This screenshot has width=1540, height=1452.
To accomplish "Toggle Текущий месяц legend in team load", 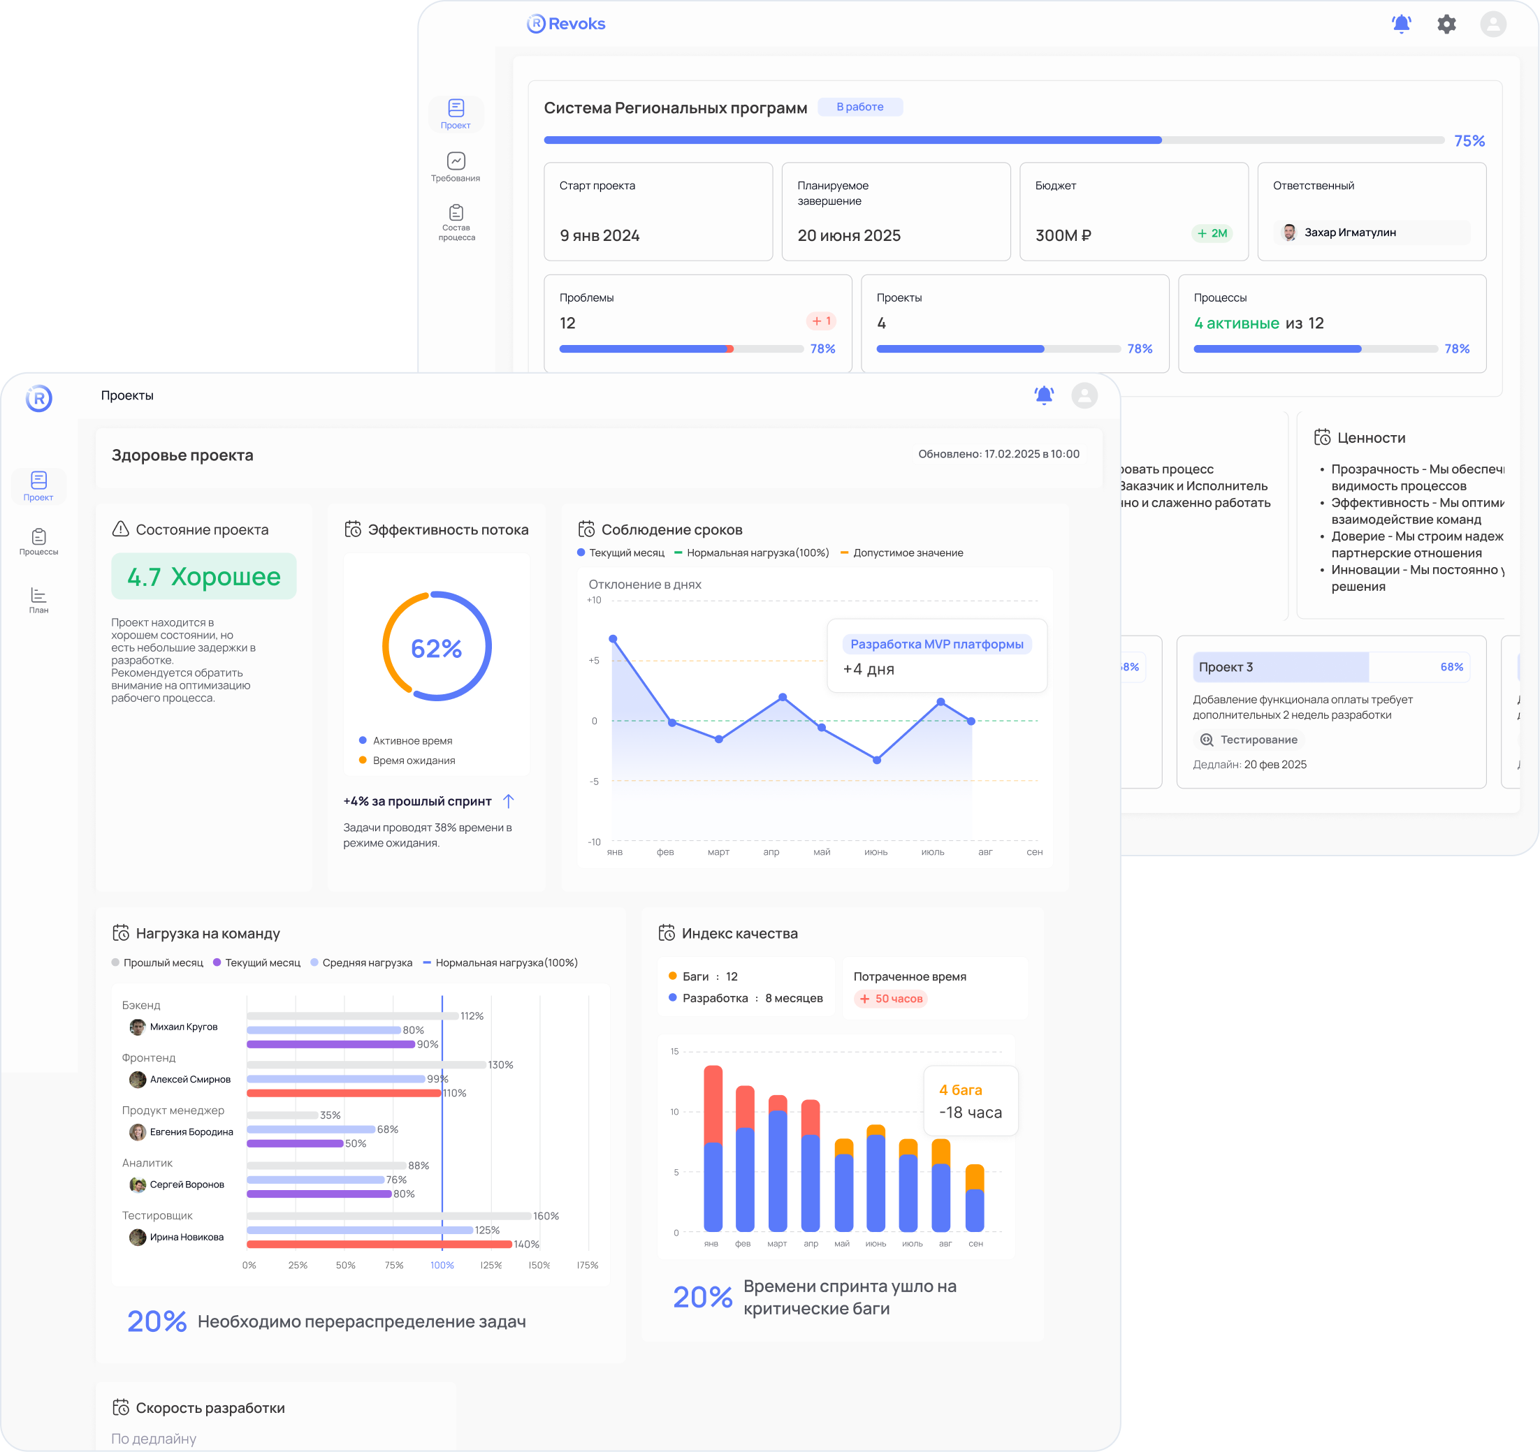I will pyautogui.click(x=256, y=962).
